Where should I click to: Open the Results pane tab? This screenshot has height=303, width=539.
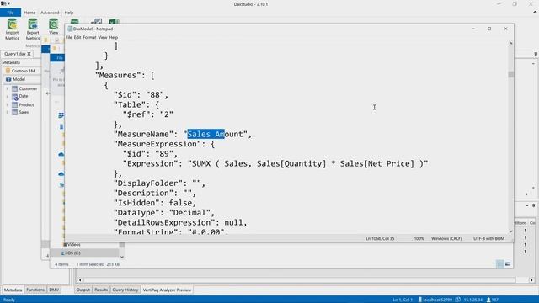coord(101,290)
